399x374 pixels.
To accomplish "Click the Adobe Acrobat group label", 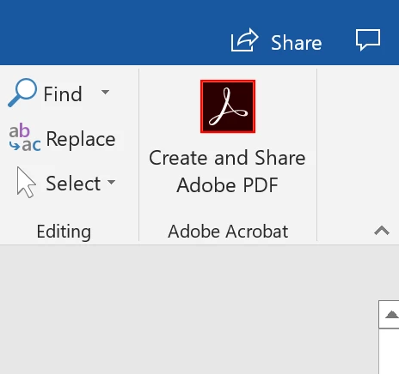I will pyautogui.click(x=228, y=231).
